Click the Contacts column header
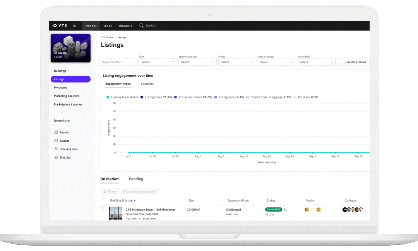Image resolution: width=418 pixels, height=251 pixels. click(351, 200)
